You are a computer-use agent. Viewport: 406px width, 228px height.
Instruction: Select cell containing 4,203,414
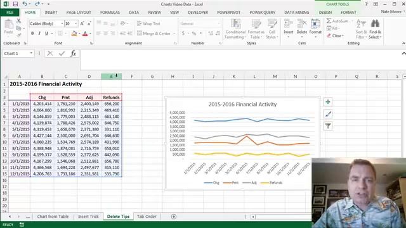(x=43, y=104)
